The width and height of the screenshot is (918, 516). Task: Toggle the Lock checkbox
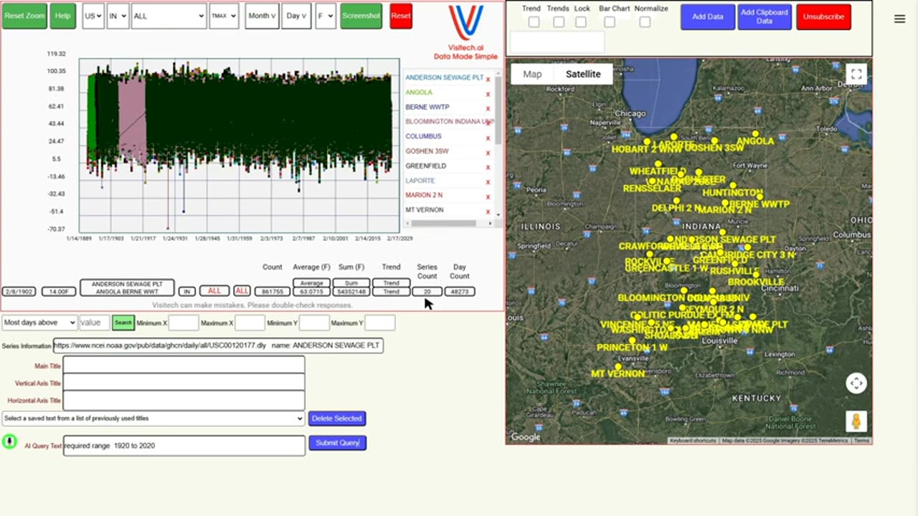(x=581, y=22)
